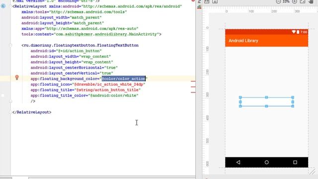The height and width of the screenshot is (179, 318).
Task: Click the ru.dimorinny FloatingTextButton tag name
Action: coord(81,45)
